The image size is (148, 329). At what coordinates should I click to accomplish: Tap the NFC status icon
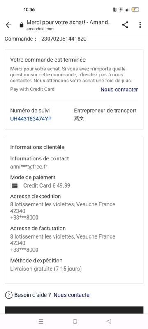tap(114, 9)
